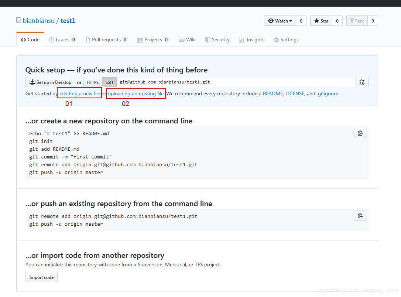Click the repository book icon beside bianbiansu
This screenshot has height=297, width=401.
[x=18, y=20]
